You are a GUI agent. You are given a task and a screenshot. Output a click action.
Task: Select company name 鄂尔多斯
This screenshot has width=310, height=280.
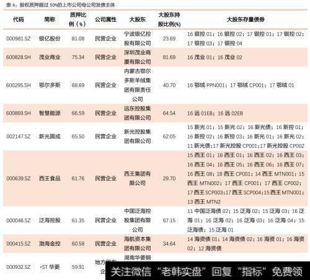click(50, 85)
